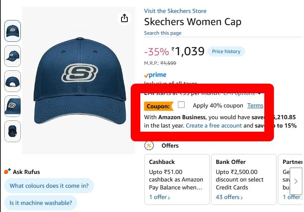
Task: Click the Ask Rufus sparkle icon
Action: (8, 171)
